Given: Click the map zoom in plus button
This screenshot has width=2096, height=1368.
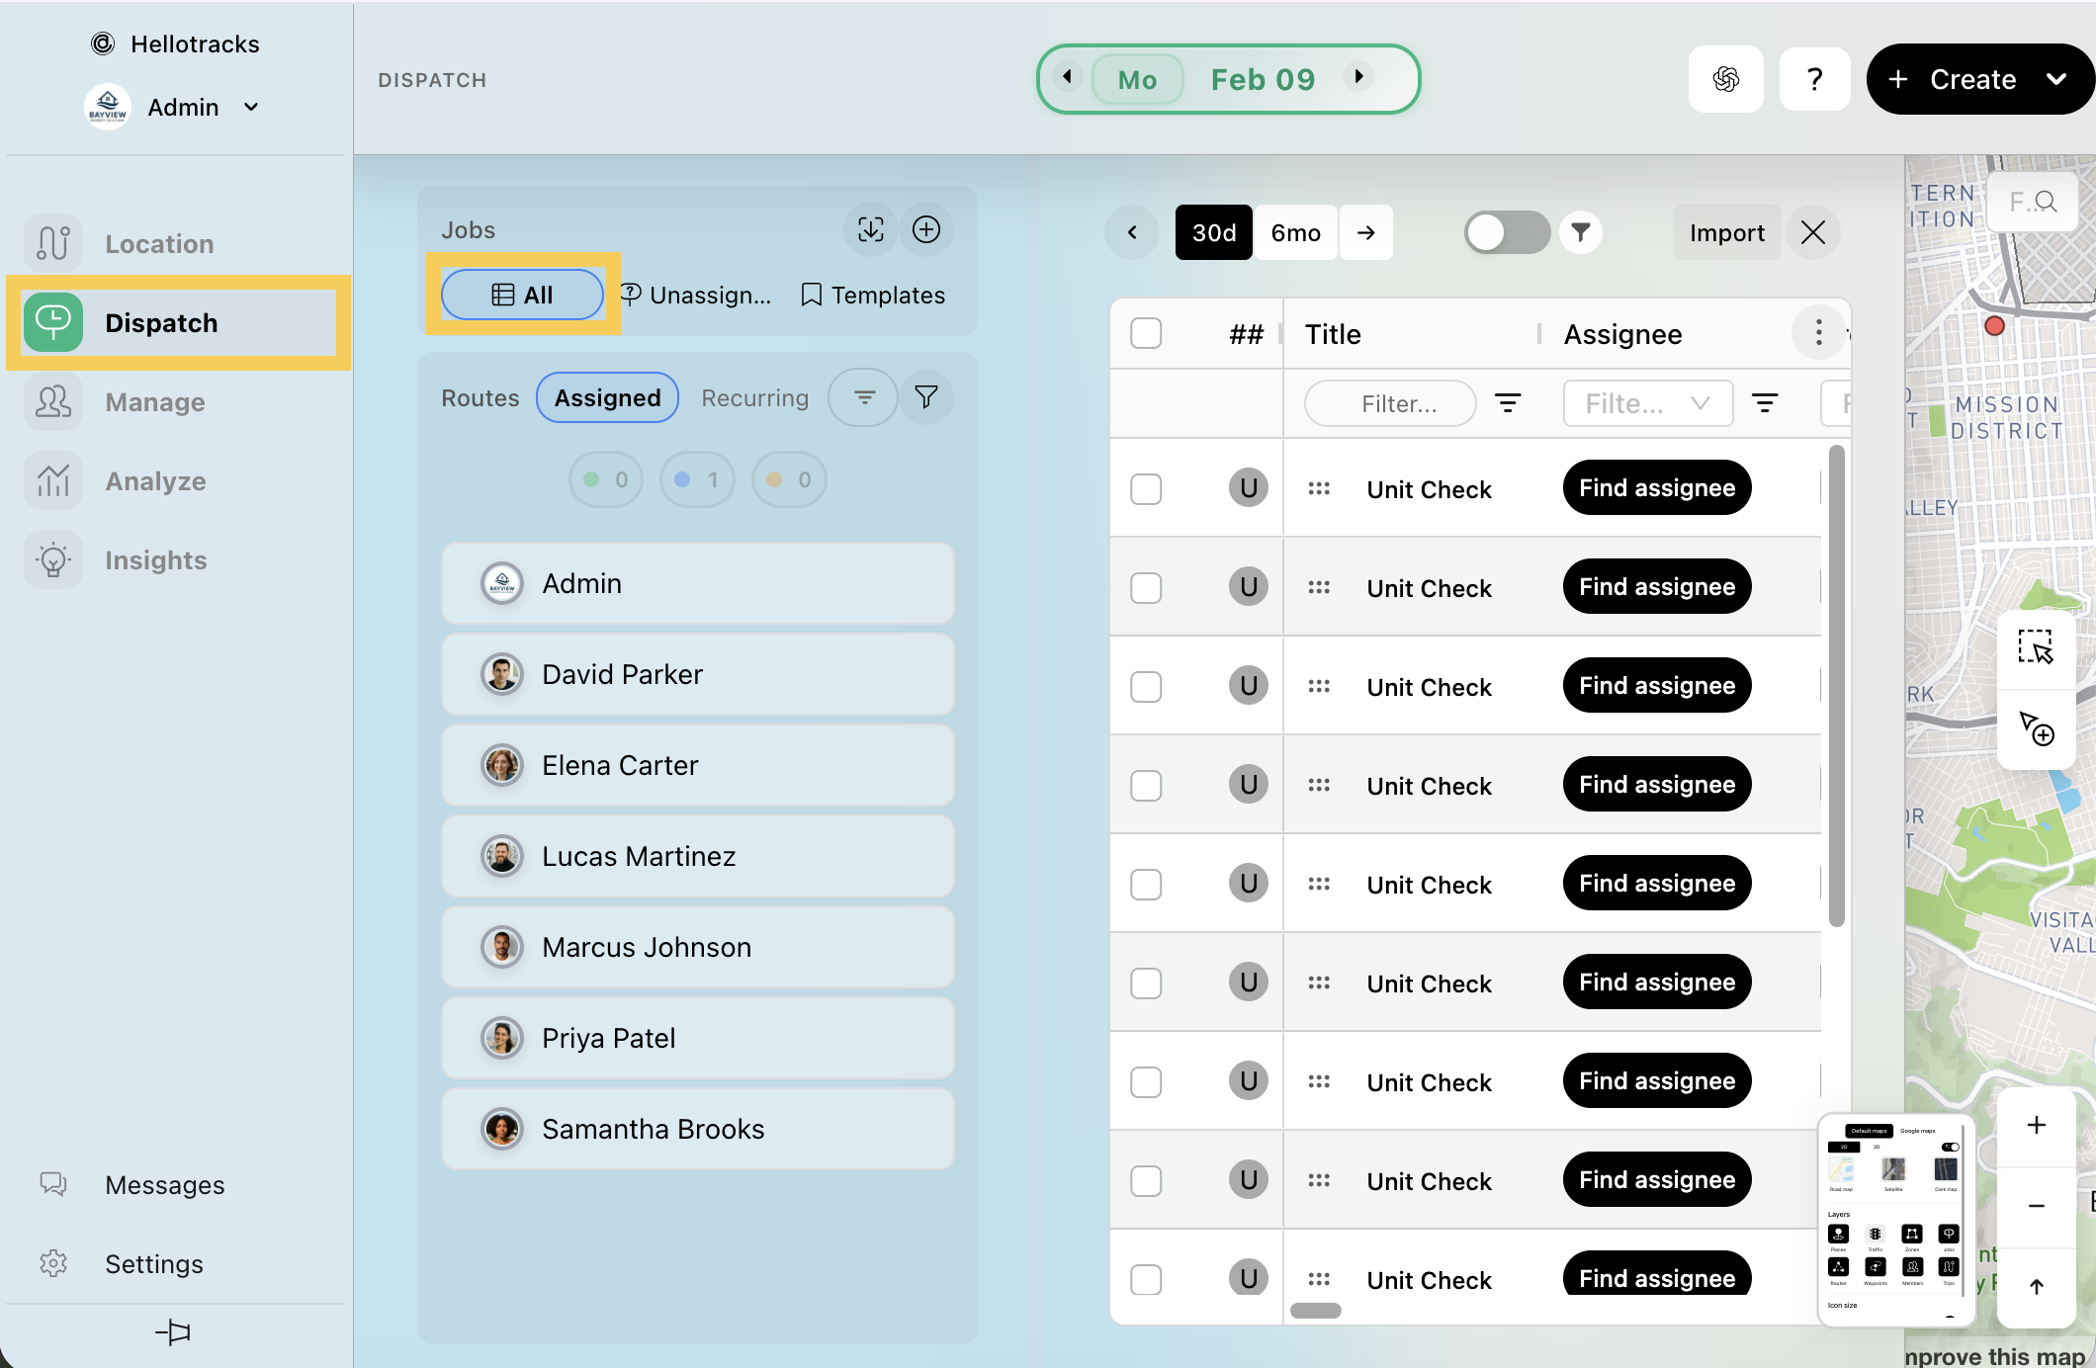Looking at the screenshot, I should (2036, 1125).
